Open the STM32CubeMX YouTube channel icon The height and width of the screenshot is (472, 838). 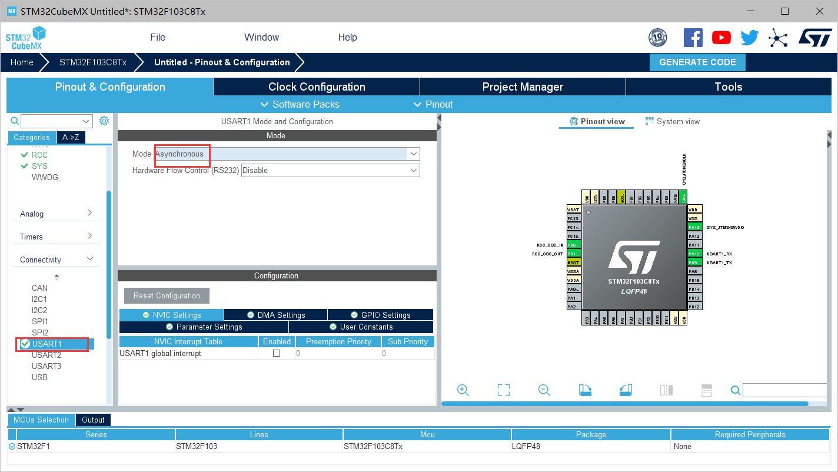[721, 37]
